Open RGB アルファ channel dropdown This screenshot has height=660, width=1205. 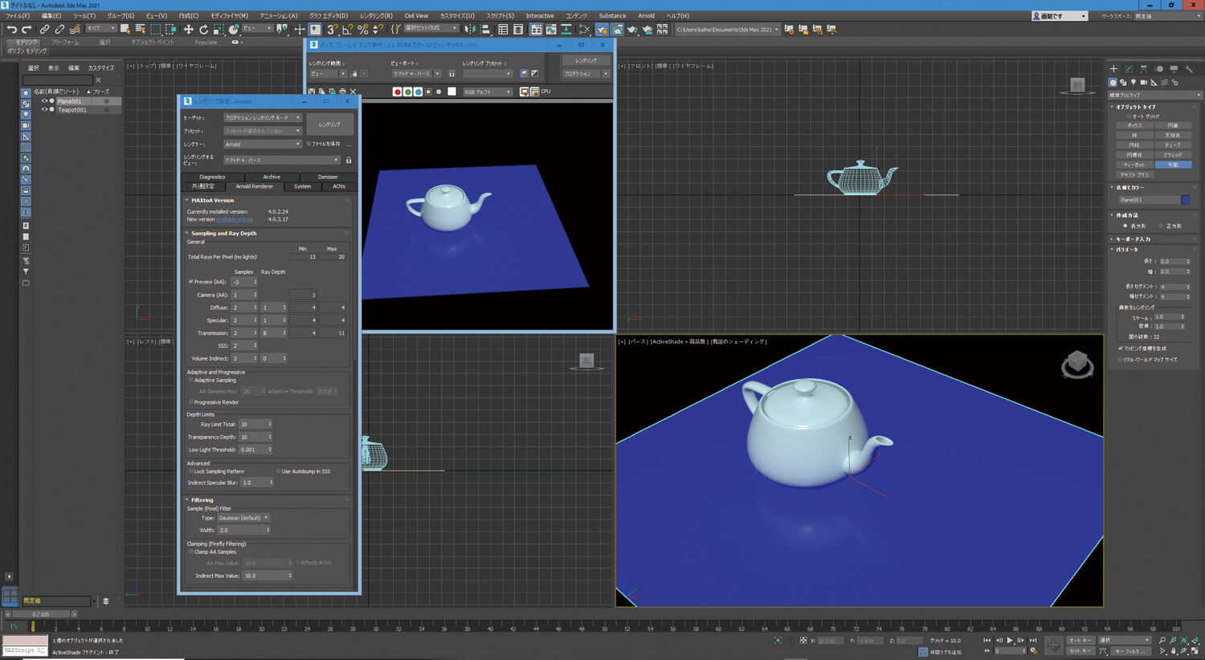[x=487, y=92]
